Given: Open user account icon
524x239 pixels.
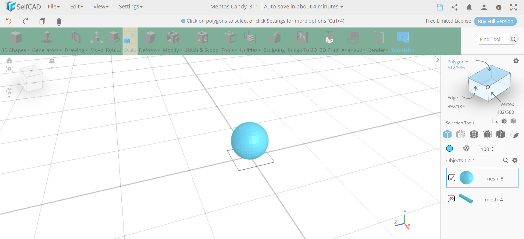Looking at the screenshot, I should (x=484, y=7).
